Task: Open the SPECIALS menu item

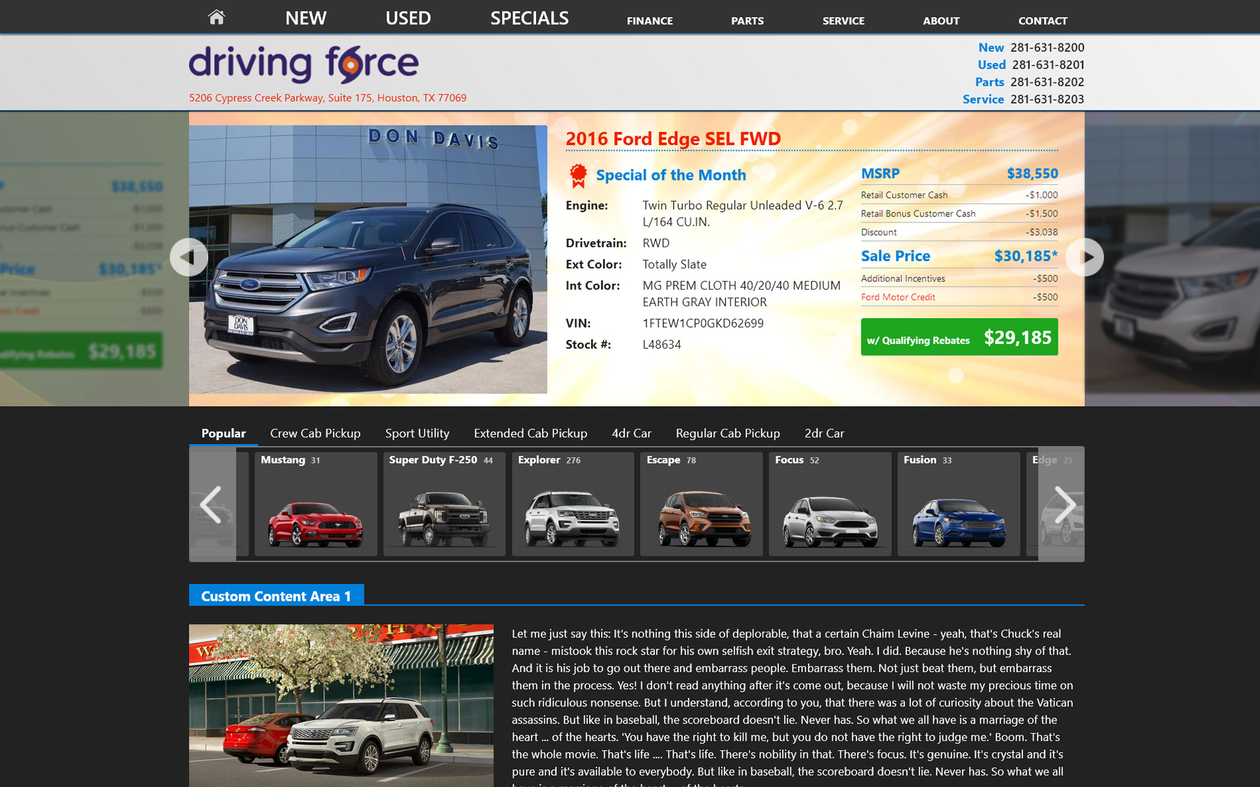Action: click(530, 18)
